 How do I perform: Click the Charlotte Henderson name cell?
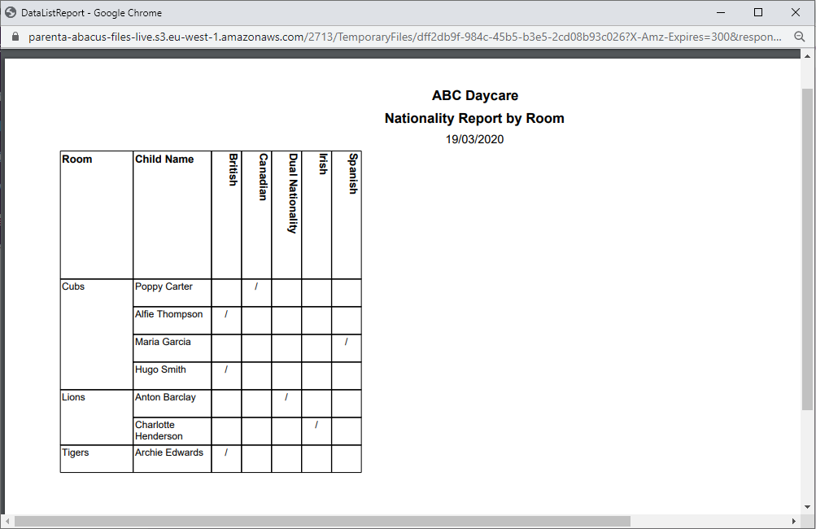tap(172, 431)
